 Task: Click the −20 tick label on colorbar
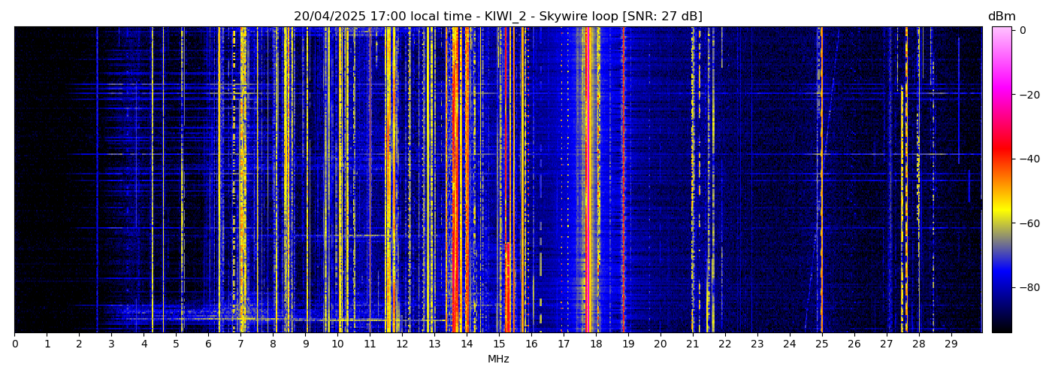pyautogui.click(x=1027, y=95)
